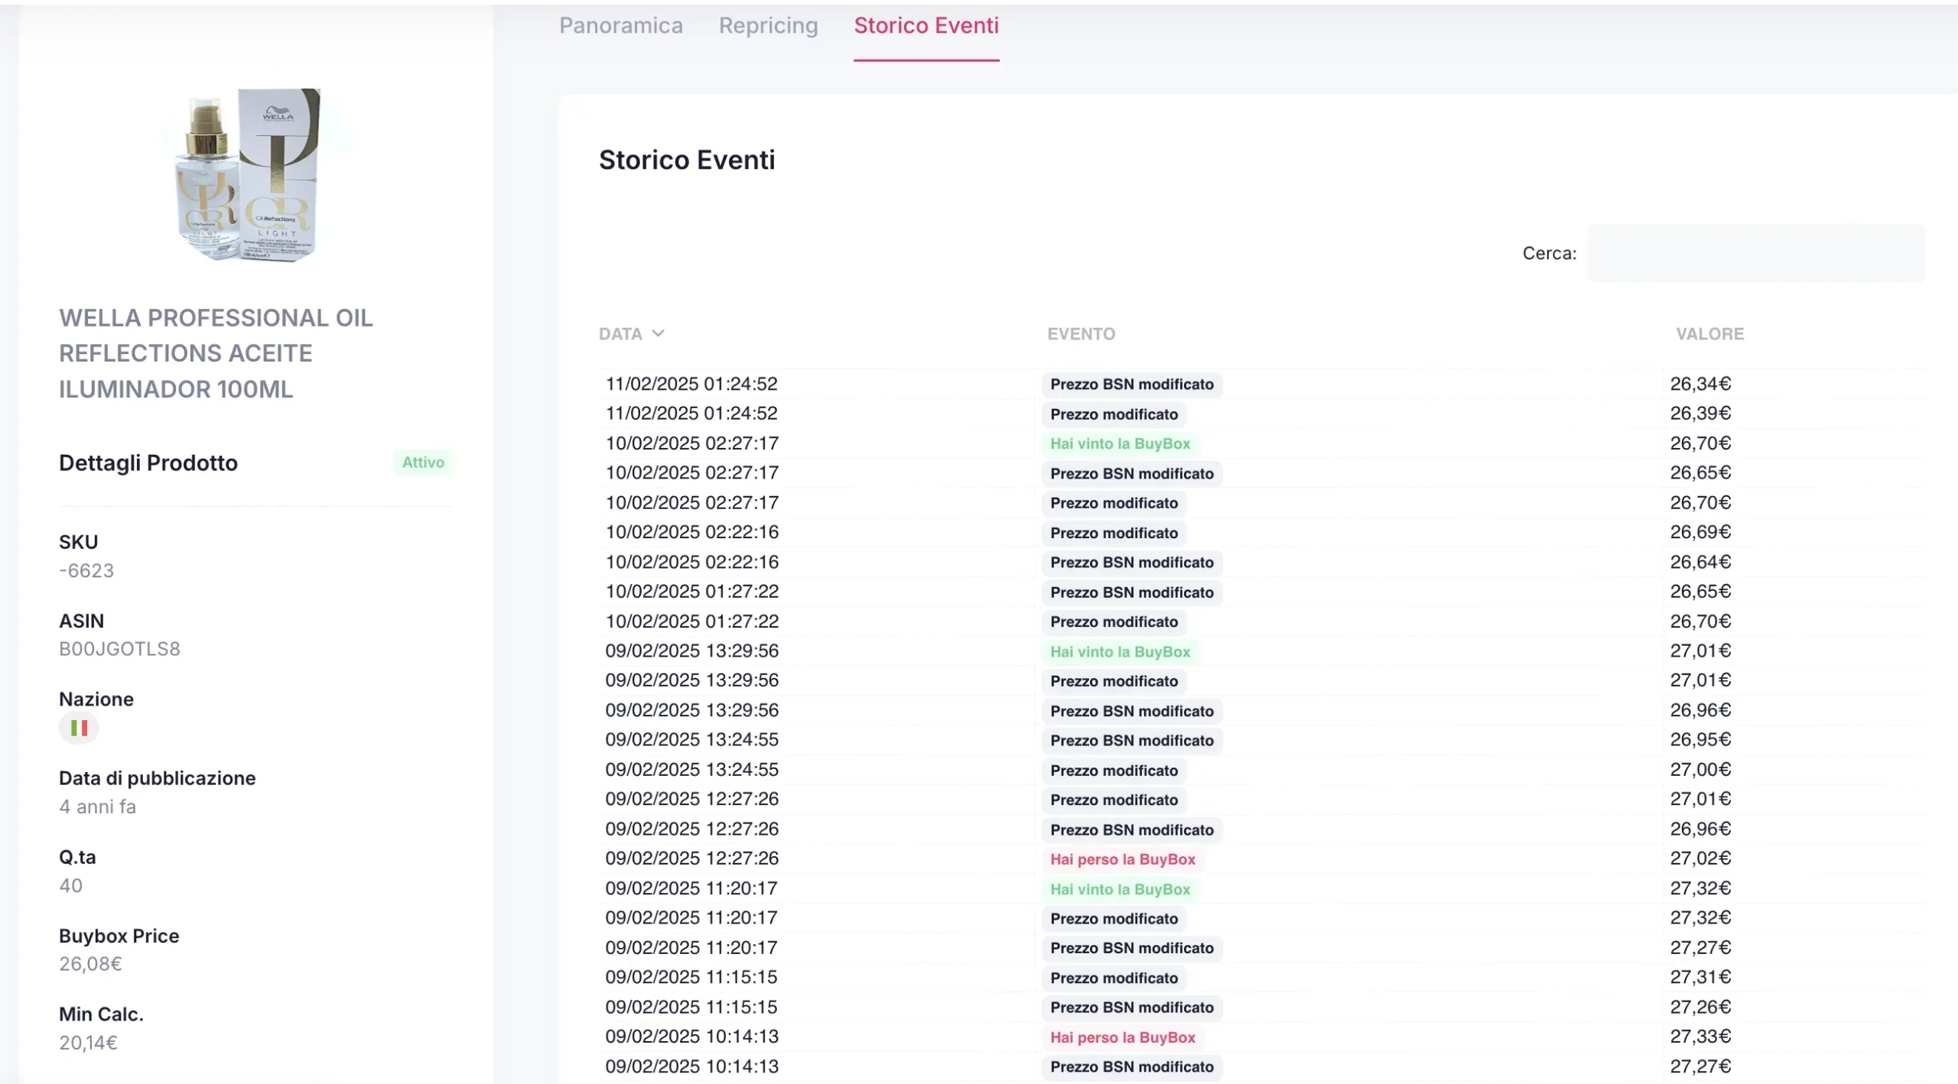Click 'Prezzo BSN modificato' at 09/02/2025 12:27:26
Viewport: 1958px width, 1084px height.
1131,830
